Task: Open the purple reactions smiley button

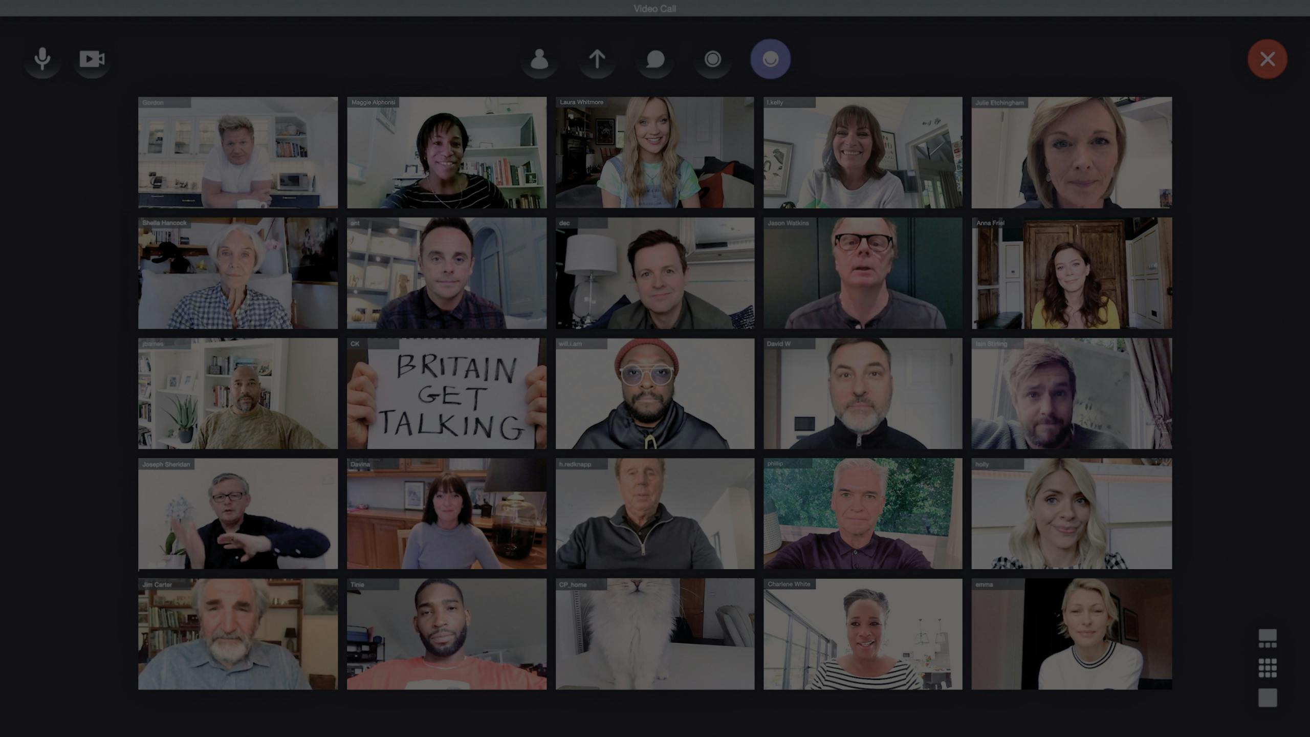Action: [770, 59]
